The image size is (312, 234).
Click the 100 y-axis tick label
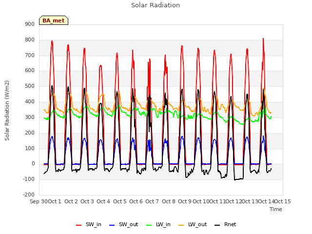click(30, 148)
